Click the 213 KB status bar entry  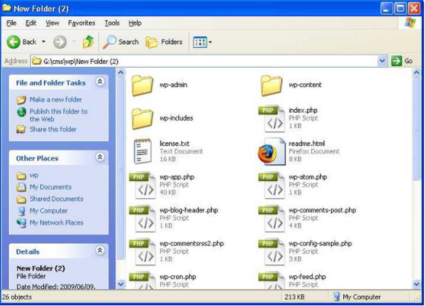294,297
